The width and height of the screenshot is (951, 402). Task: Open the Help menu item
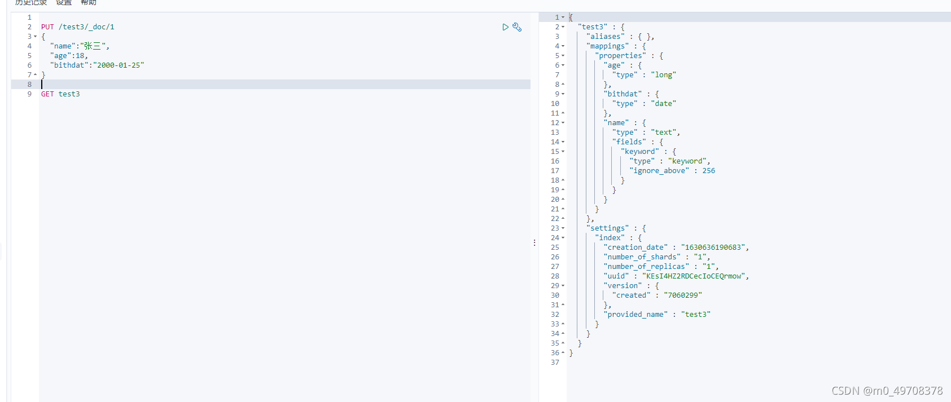(x=89, y=2)
